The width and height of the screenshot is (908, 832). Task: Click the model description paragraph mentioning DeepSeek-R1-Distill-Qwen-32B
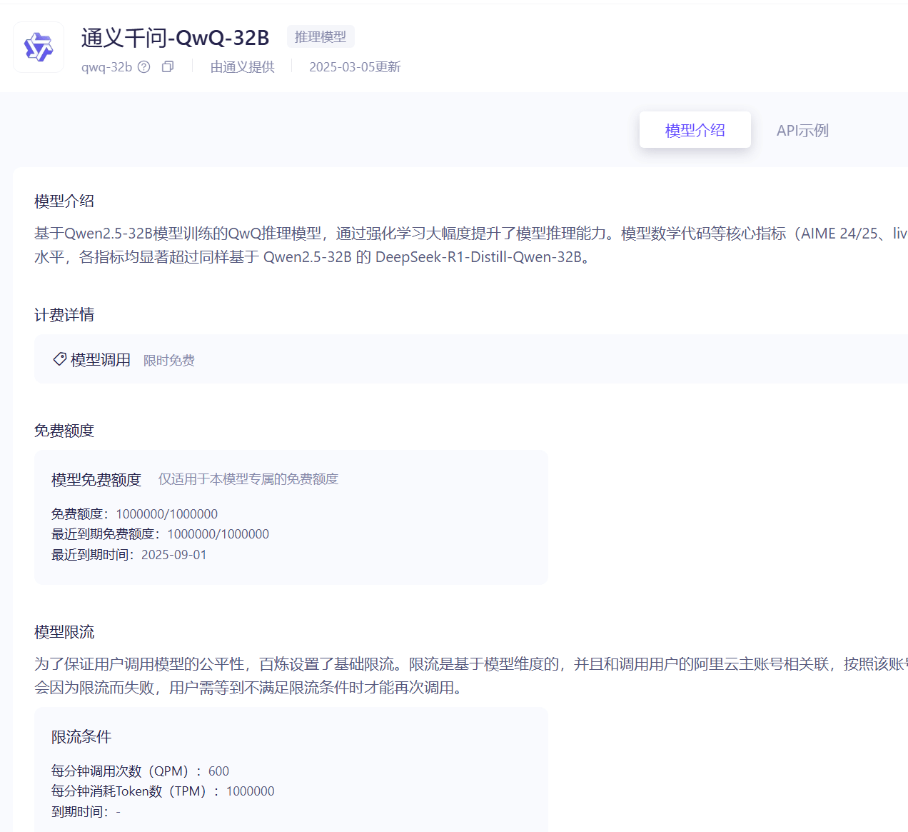click(471, 245)
